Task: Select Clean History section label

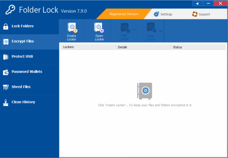Action: coord(23,102)
